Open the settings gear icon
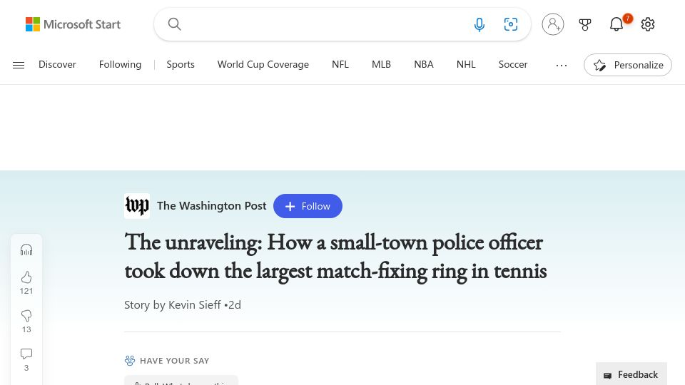Image resolution: width=685 pixels, height=385 pixels. coord(648,24)
